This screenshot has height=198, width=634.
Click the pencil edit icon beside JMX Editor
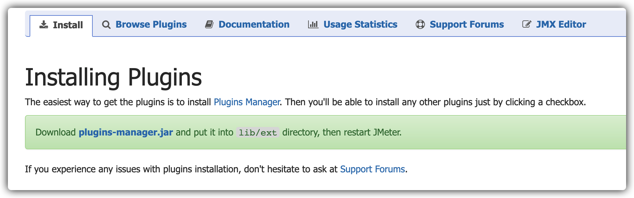(527, 24)
